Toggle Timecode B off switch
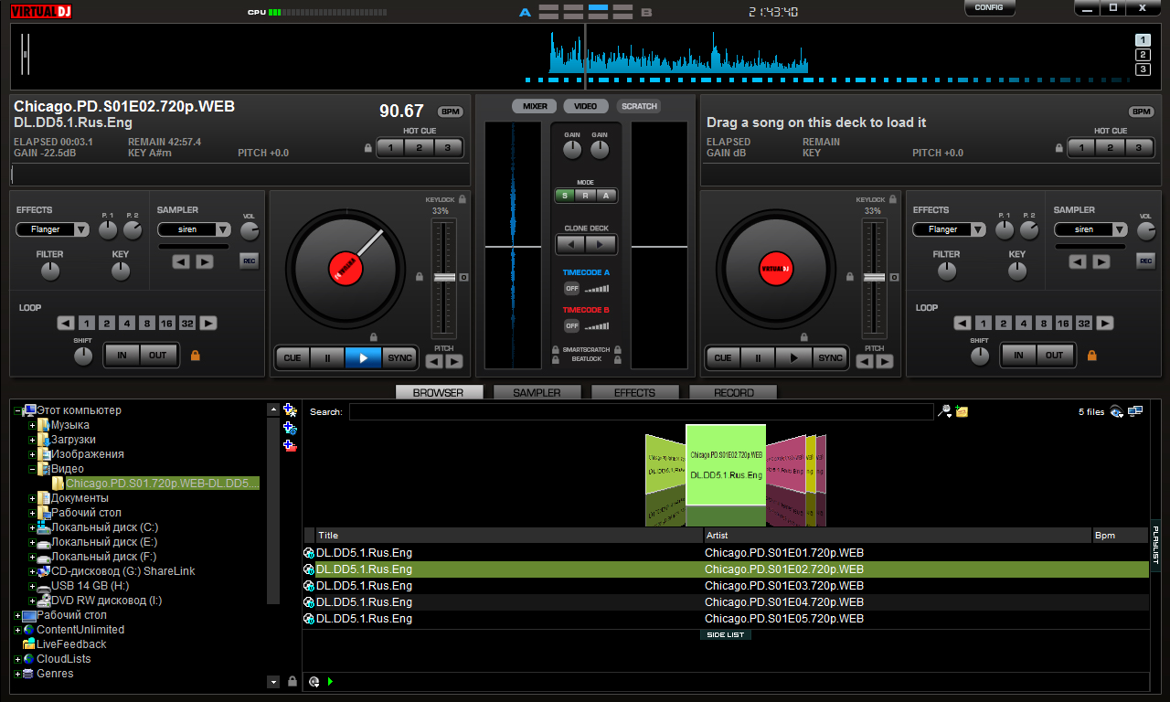 (x=571, y=325)
